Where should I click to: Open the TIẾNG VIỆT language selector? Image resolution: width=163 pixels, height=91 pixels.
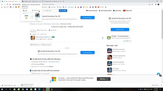(127, 11)
